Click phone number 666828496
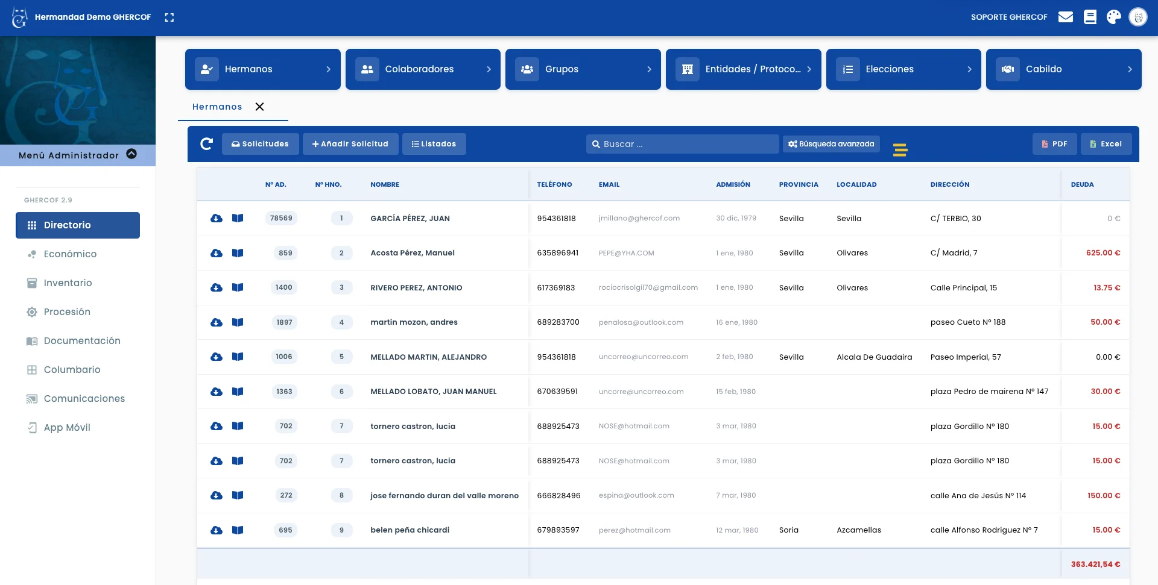1158x585 pixels. pos(558,495)
